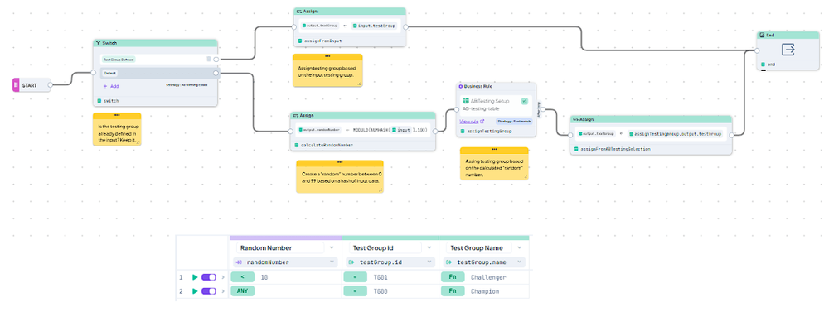Open the three-dot menu on 'Assing testing group' note
Image resolution: width=829 pixels, height=312 pixels.
click(x=494, y=150)
